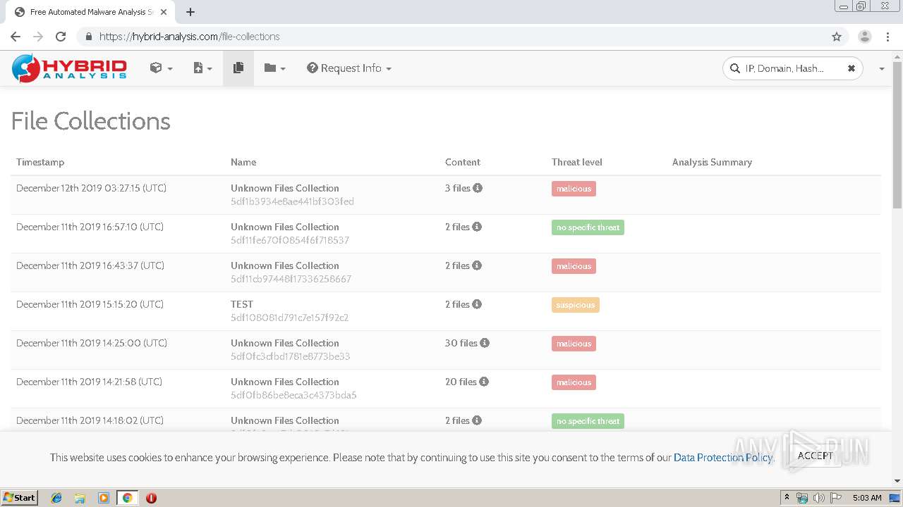This screenshot has width=903, height=507.
Task: Select the File Collections copy icon
Action: pos(238,68)
